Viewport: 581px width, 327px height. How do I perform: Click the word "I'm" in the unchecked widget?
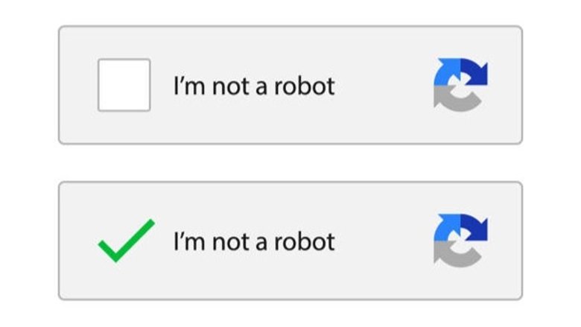(x=189, y=86)
